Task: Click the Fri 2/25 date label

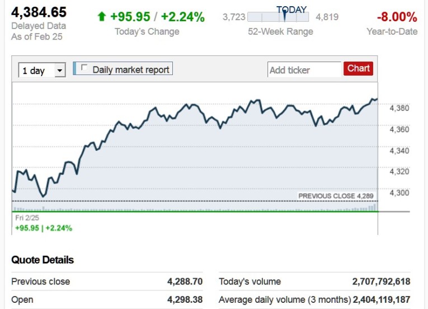Action: (x=27, y=218)
